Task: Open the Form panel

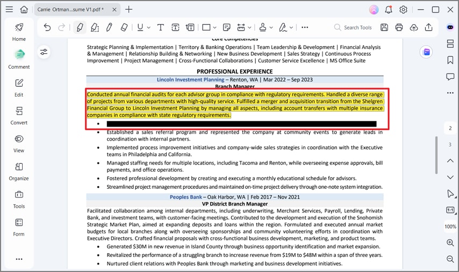Action: (x=19, y=227)
